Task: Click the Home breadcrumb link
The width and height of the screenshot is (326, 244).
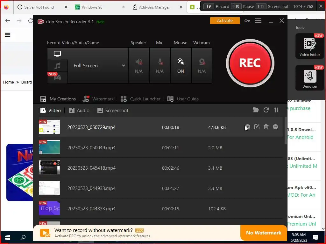Action: point(9,82)
